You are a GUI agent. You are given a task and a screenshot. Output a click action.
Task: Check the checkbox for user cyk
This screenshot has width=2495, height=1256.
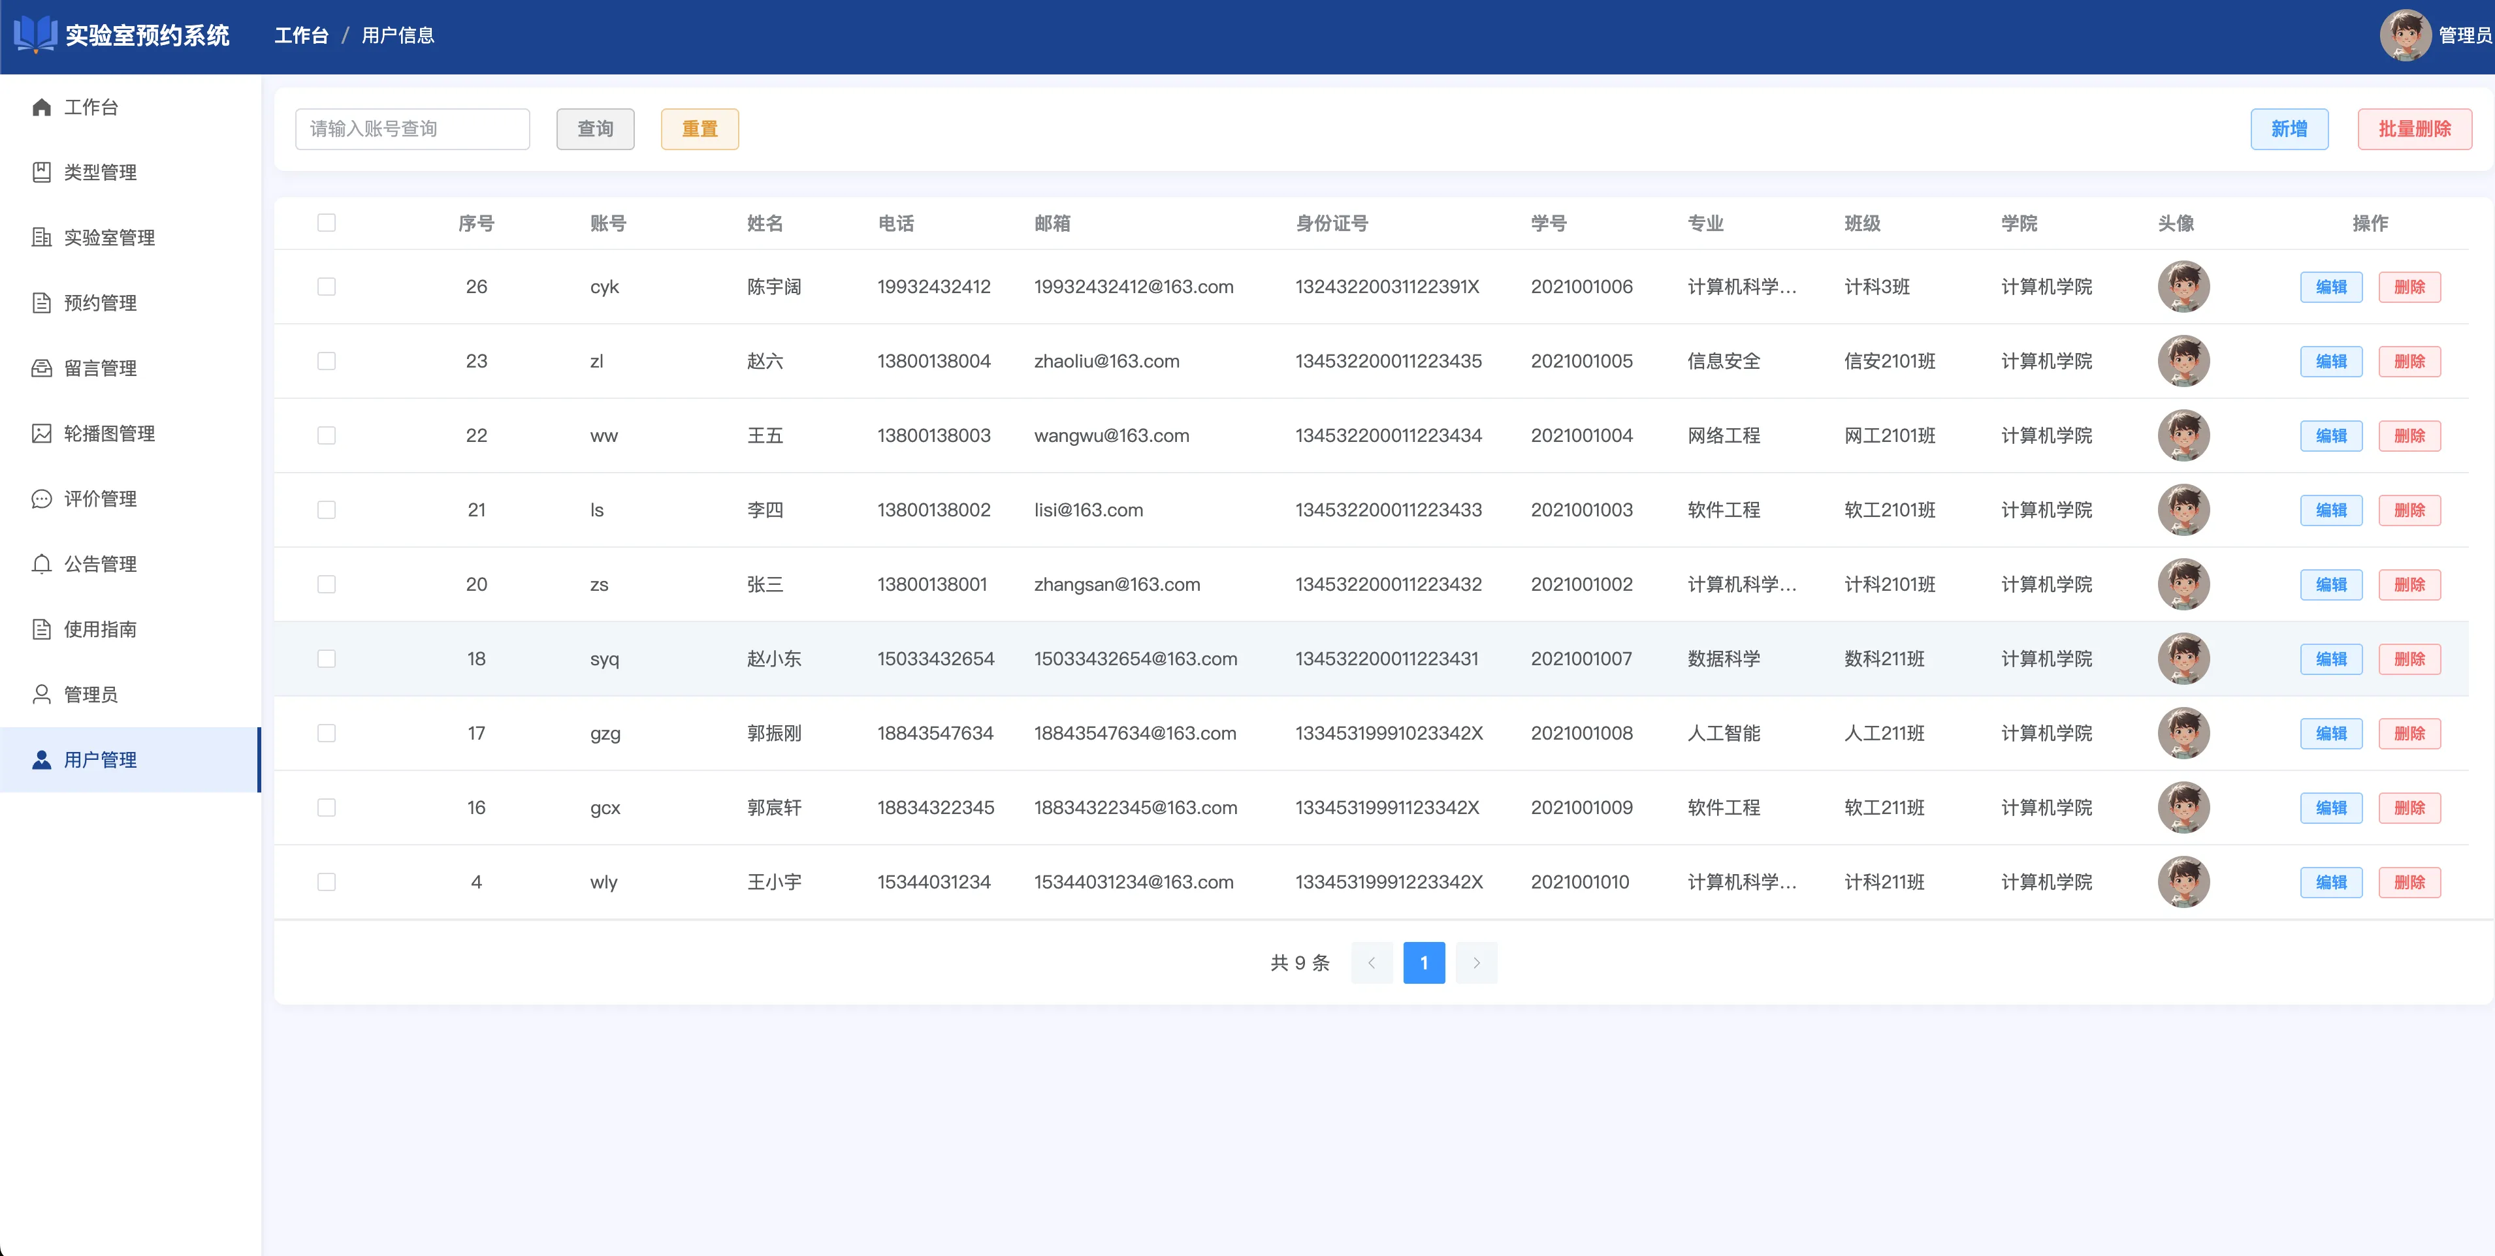pyautogui.click(x=327, y=287)
